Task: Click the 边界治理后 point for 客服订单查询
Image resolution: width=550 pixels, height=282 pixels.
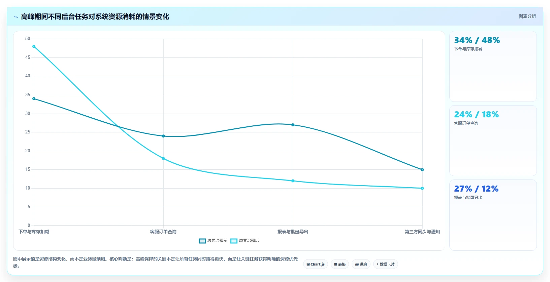Action: coord(163,158)
